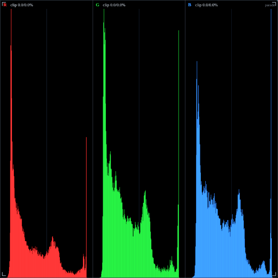Viewport: 278px width, 278px height.
Task: Select the red channel 'clip 0.0/0.0%' readout
Action: pyautogui.click(x=22, y=5)
